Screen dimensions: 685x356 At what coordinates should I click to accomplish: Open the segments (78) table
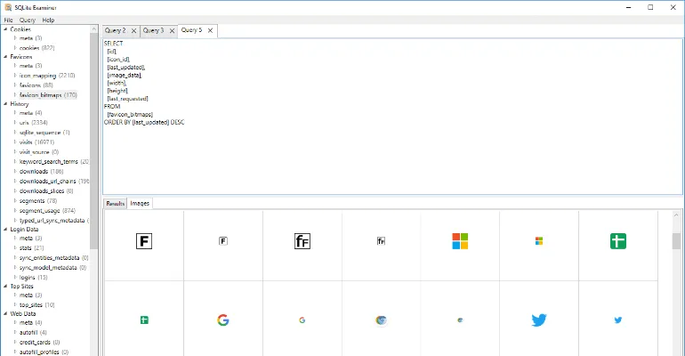point(38,201)
